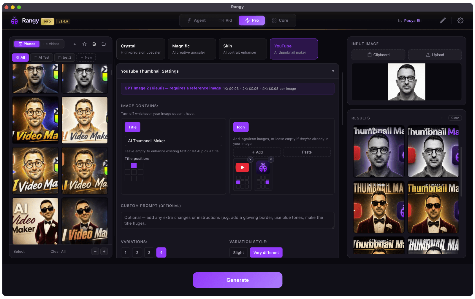
Task: Select the YouTube play logo image
Action: [x=242, y=167]
